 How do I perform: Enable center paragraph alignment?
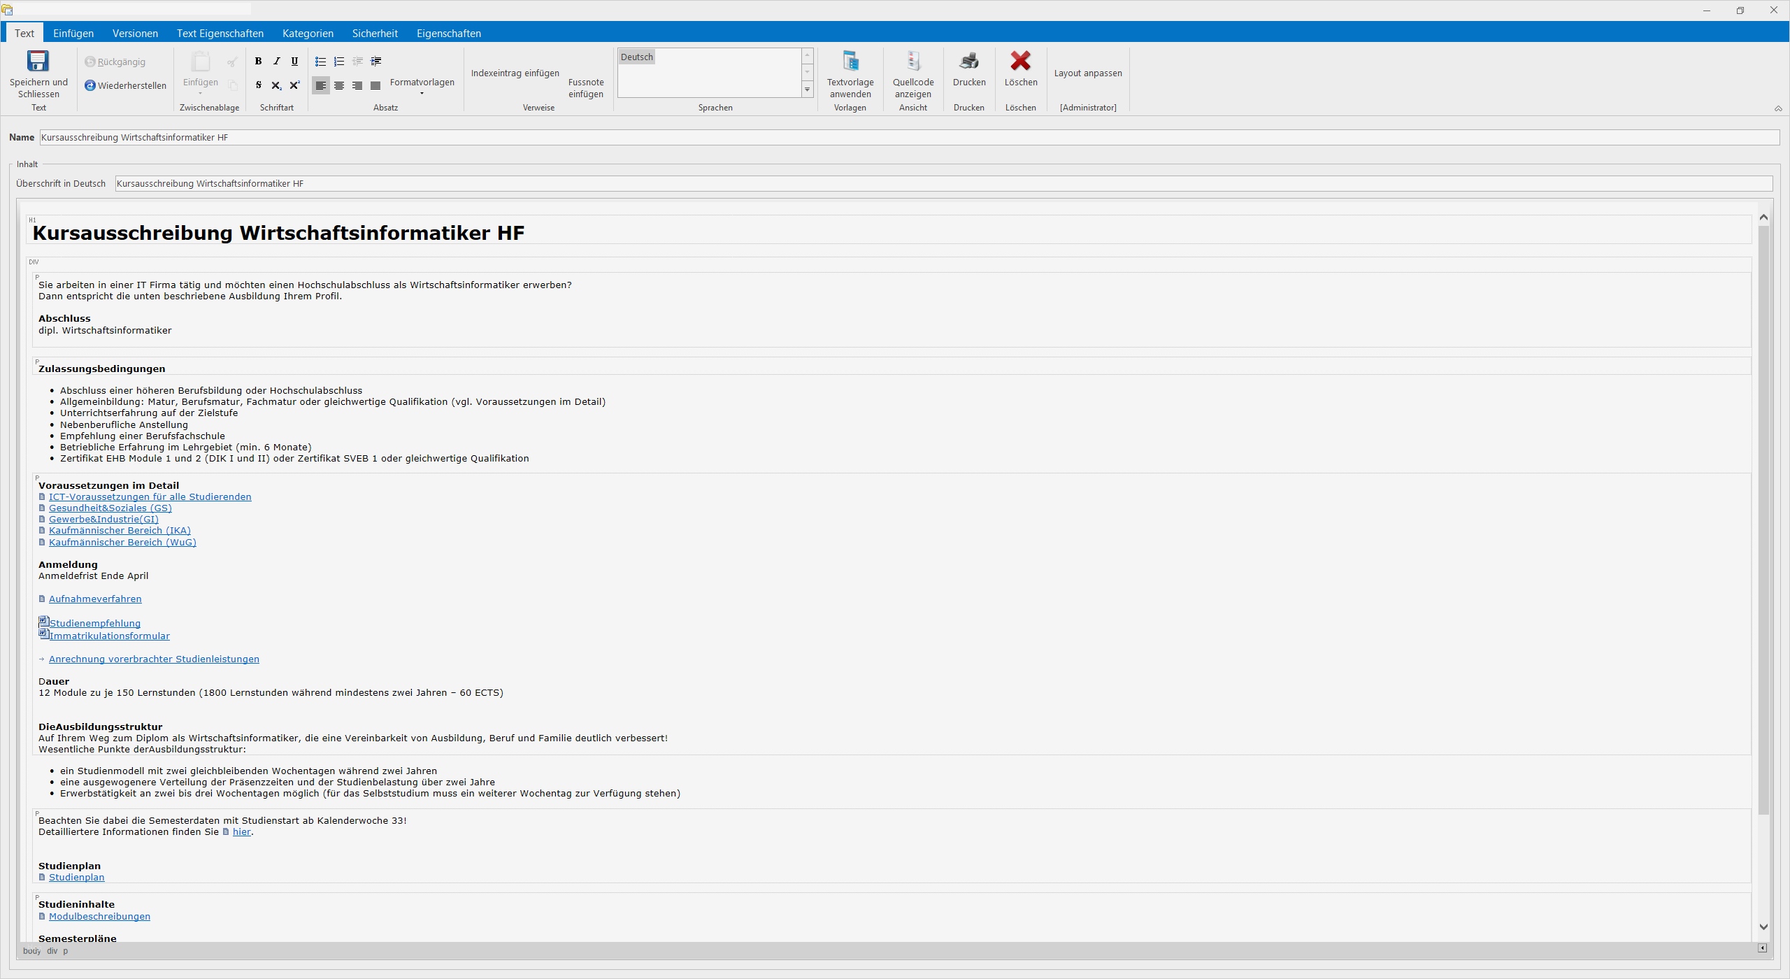(x=339, y=85)
